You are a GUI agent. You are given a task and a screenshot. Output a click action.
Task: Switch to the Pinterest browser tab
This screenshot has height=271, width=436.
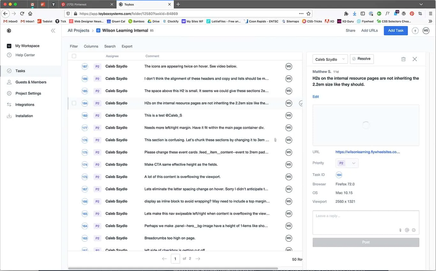(87, 4)
